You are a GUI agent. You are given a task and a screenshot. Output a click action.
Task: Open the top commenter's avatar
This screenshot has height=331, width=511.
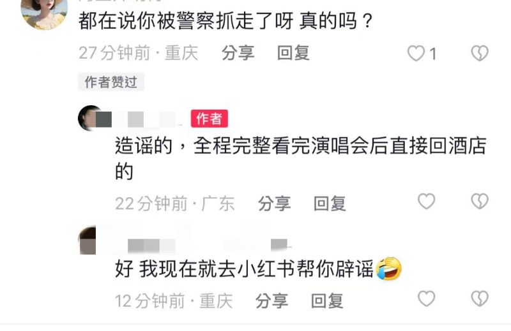pos(44,13)
